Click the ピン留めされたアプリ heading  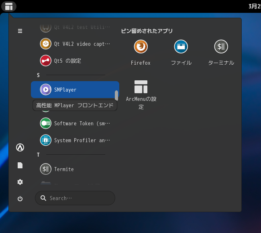coord(147,31)
